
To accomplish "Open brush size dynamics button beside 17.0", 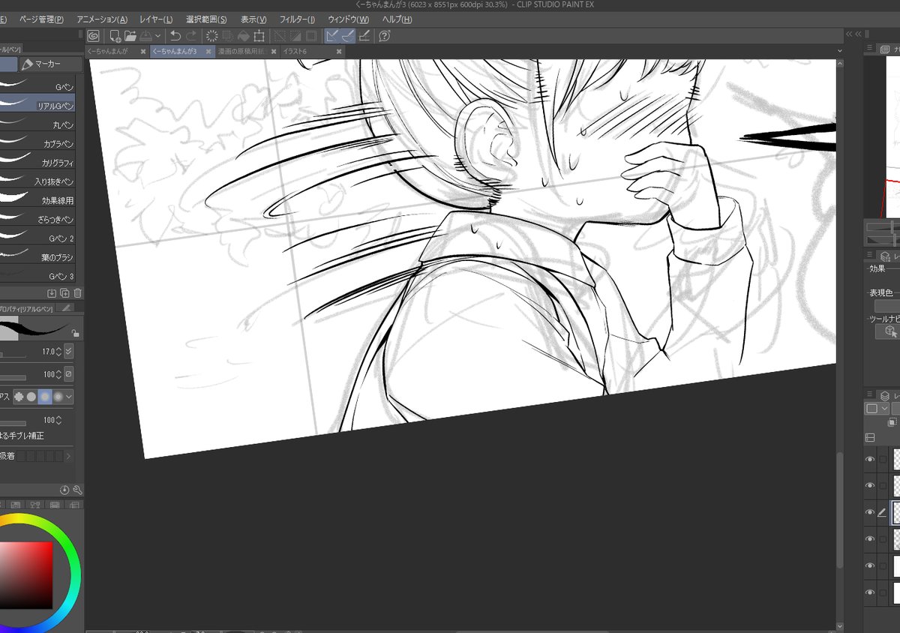I will [69, 351].
